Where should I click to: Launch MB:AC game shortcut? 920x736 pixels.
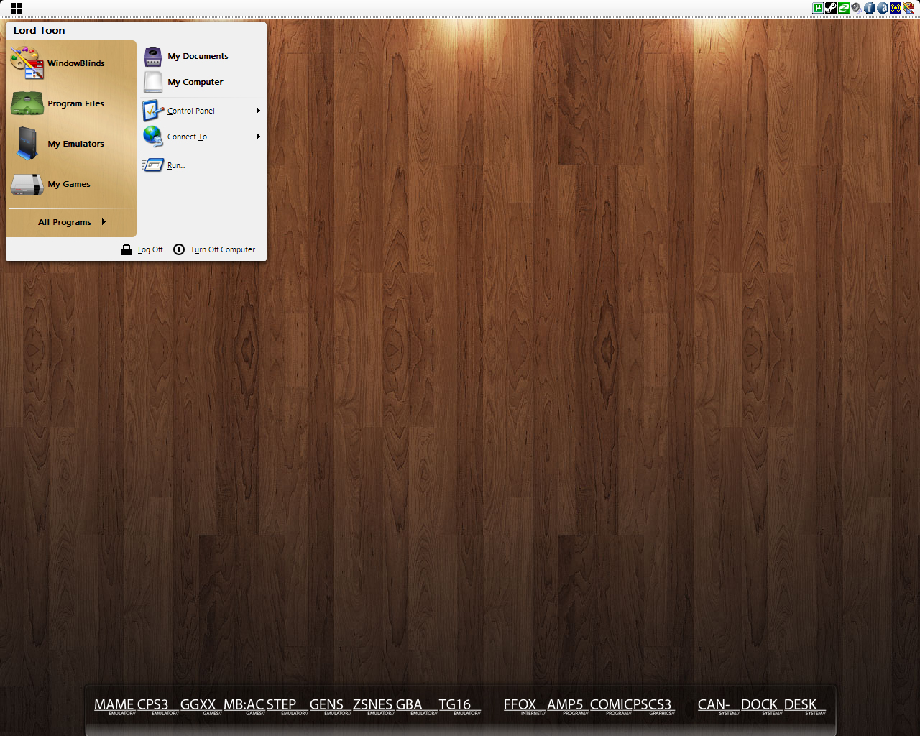[x=244, y=706]
